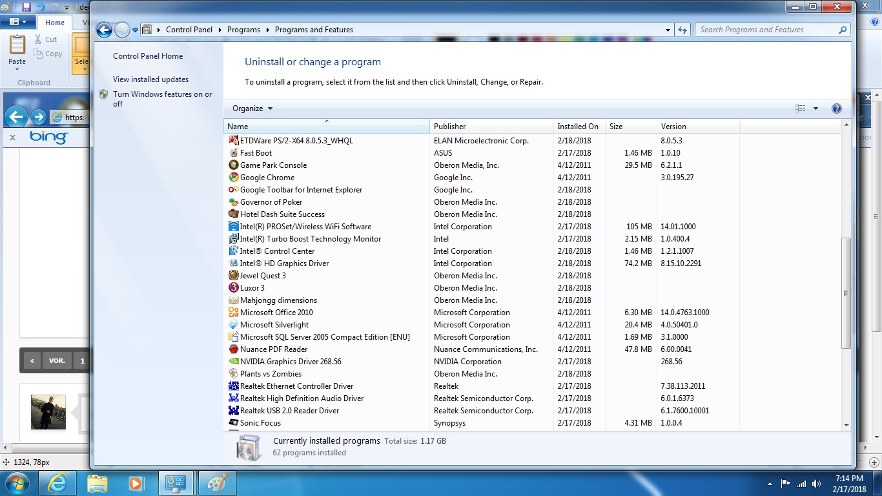Image resolution: width=882 pixels, height=496 pixels.
Task: Click the Microsoft Office 2010 icon
Action: tap(234, 313)
